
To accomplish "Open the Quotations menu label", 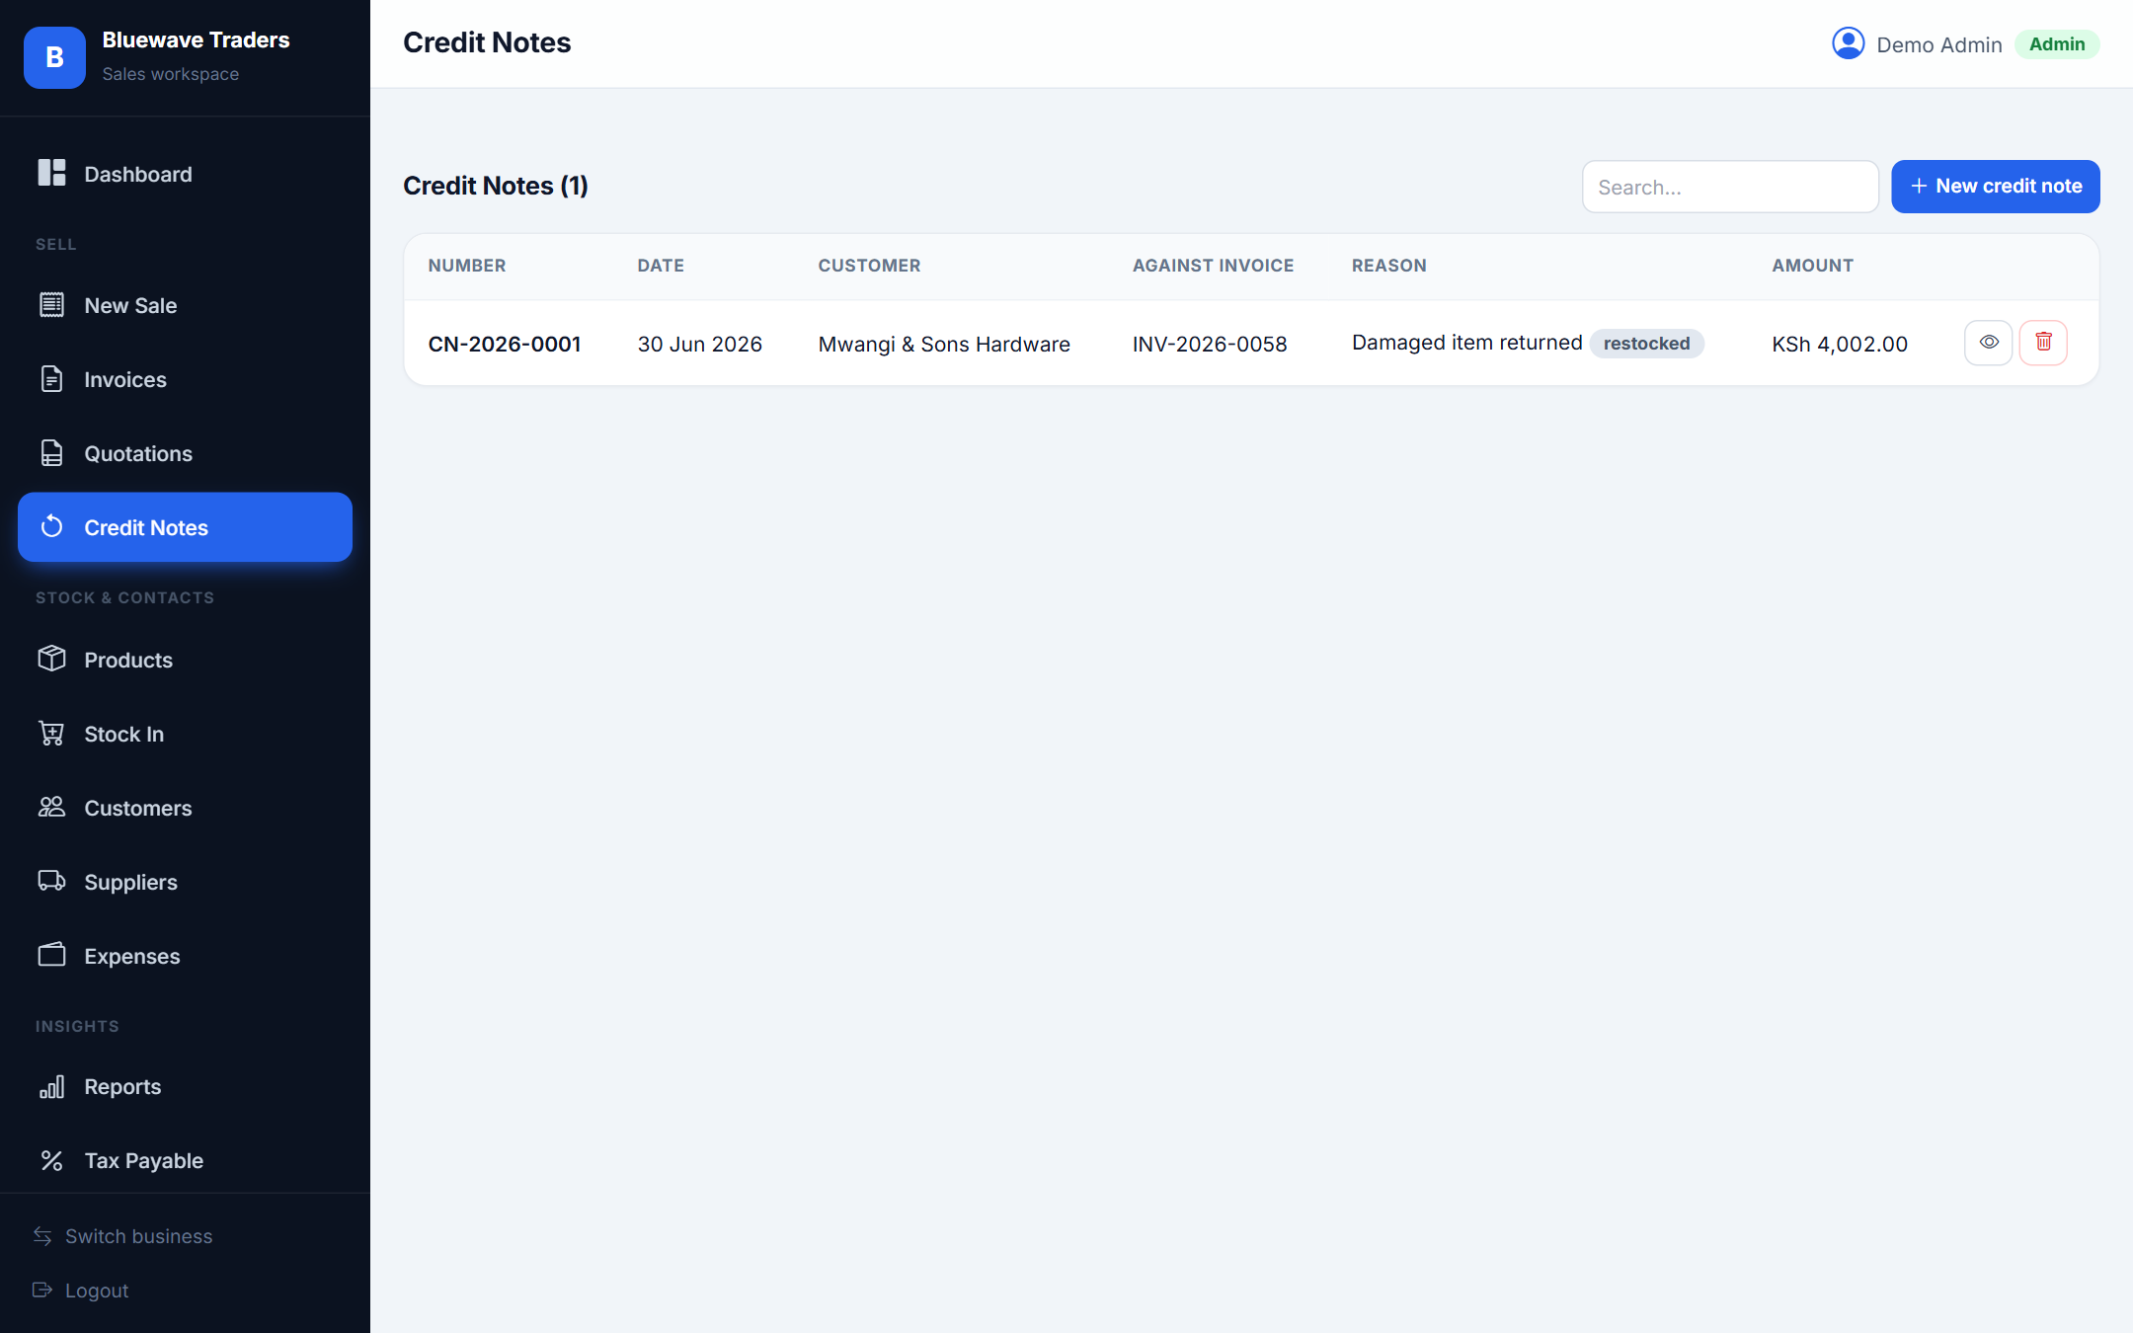I will click(138, 453).
